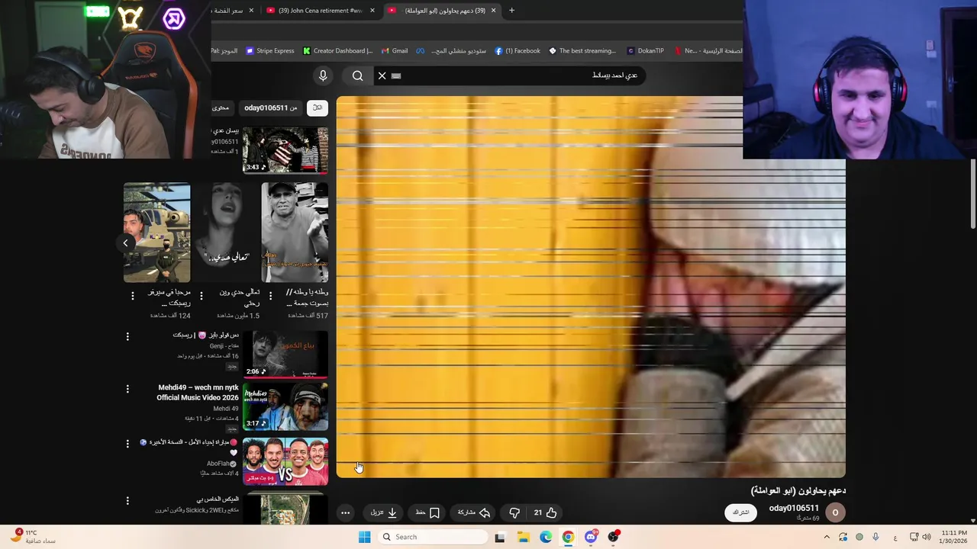The height and width of the screenshot is (549, 977).
Task: Open the 2:06 Genji video thumbnail
Action: pyautogui.click(x=285, y=354)
